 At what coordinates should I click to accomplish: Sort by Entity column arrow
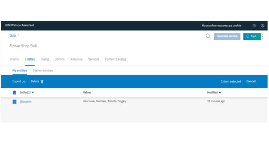33,93
